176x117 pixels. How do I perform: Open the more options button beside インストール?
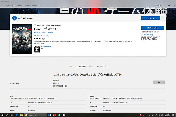click(x=162, y=18)
